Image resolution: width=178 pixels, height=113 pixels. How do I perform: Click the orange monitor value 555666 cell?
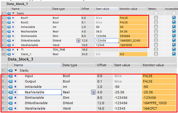(133, 36)
